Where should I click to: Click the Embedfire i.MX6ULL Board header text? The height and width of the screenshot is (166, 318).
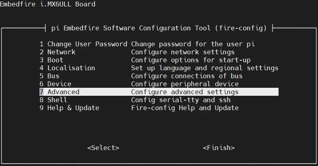click(48, 4)
